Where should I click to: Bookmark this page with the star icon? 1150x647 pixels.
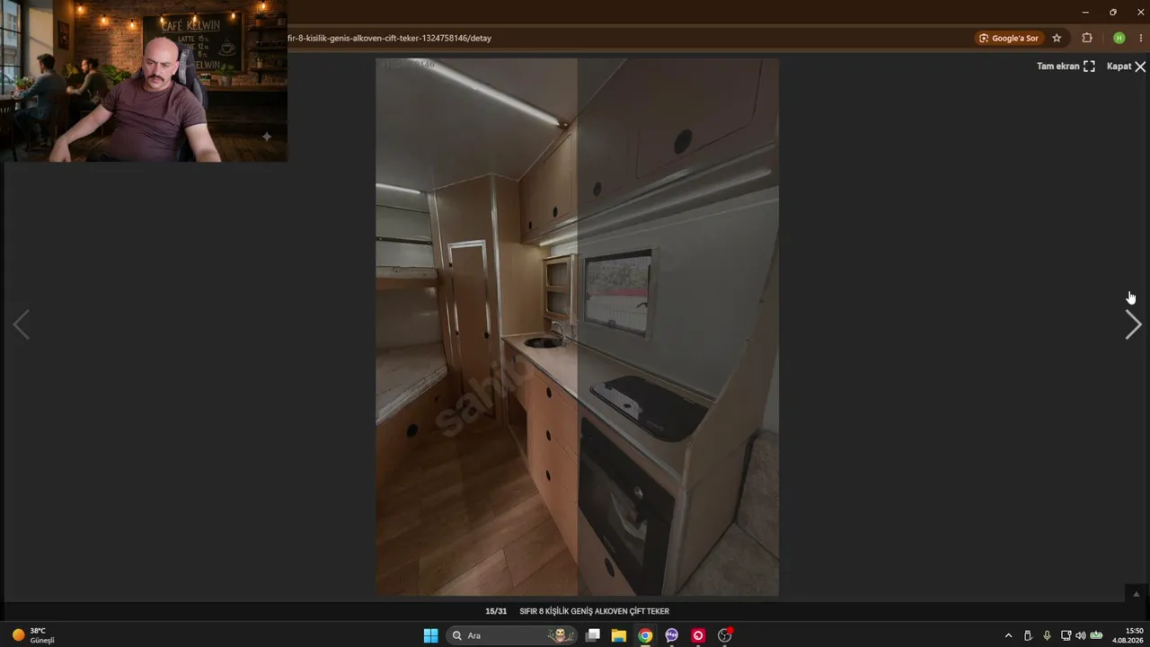1057,39
